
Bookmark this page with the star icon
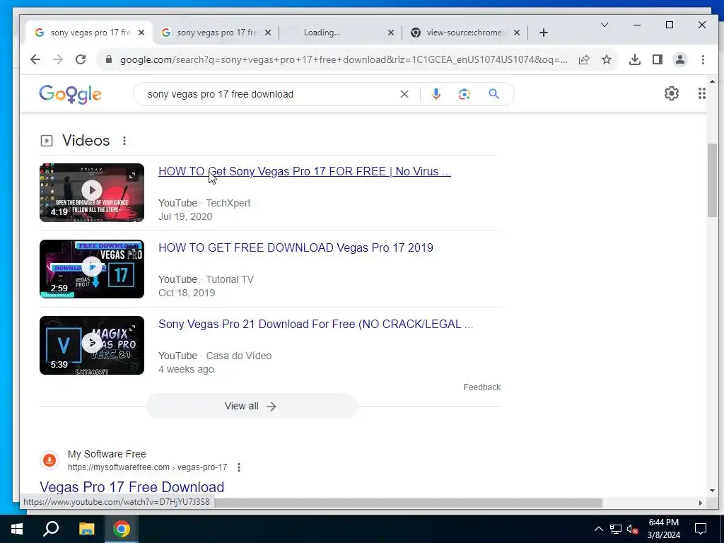[606, 59]
